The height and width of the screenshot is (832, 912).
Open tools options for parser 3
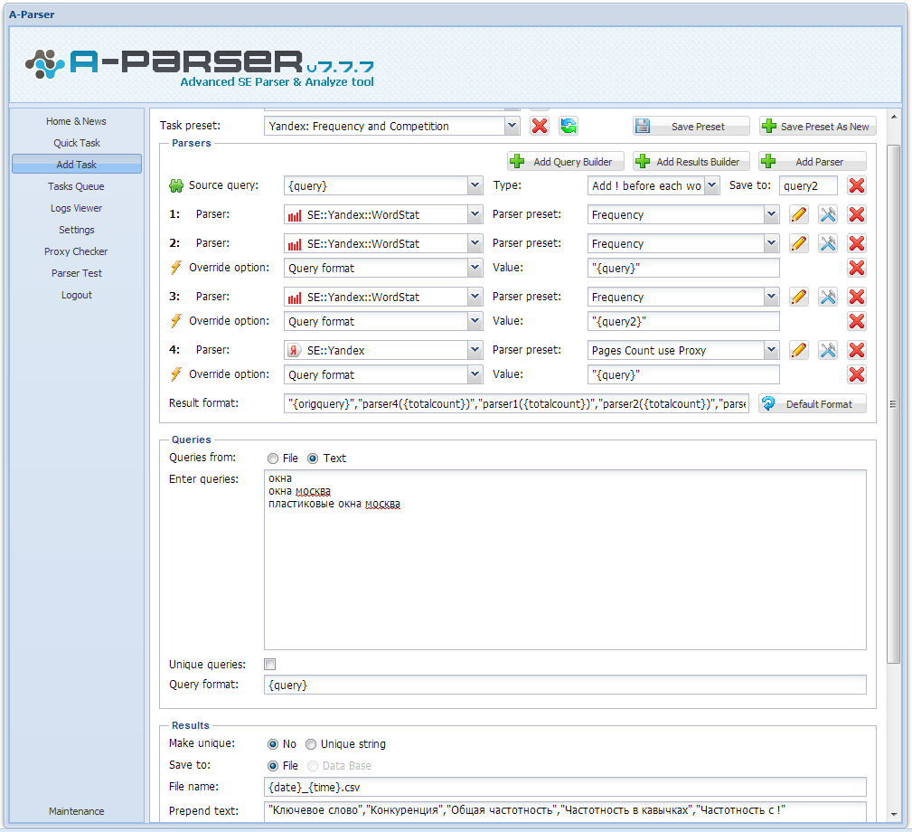(828, 297)
